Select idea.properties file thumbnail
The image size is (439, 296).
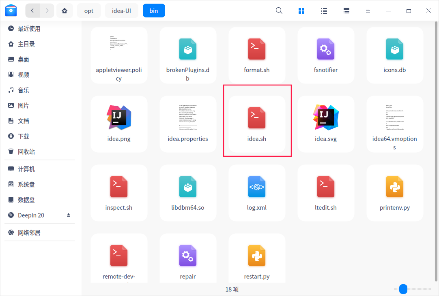(x=188, y=117)
